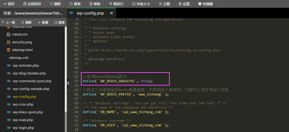Click 全部保存 (Save All) in the toolbar
The width and height of the screenshot is (289, 132).
pyautogui.click(x=32, y=4)
